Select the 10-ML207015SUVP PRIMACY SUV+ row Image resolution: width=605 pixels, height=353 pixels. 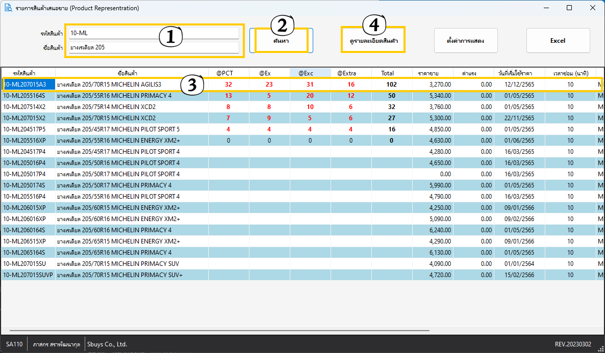point(133,275)
